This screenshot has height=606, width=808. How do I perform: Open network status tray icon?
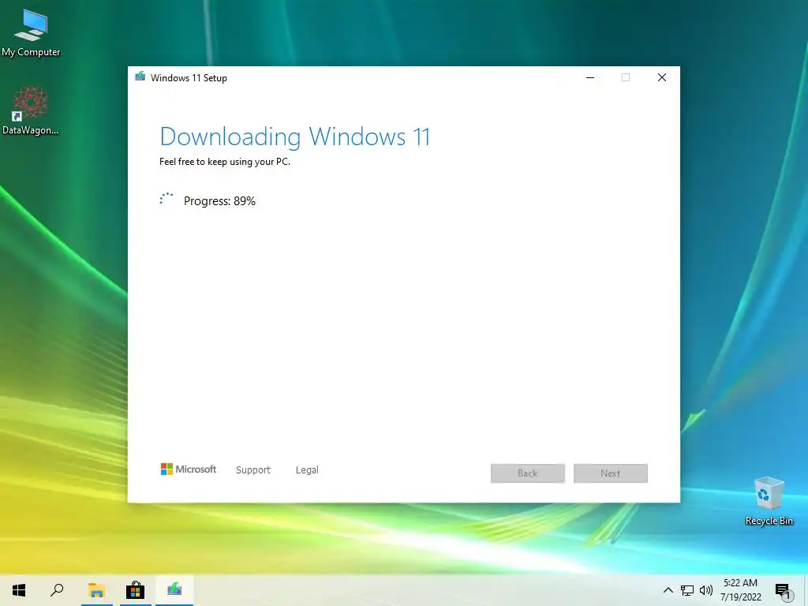point(687,590)
